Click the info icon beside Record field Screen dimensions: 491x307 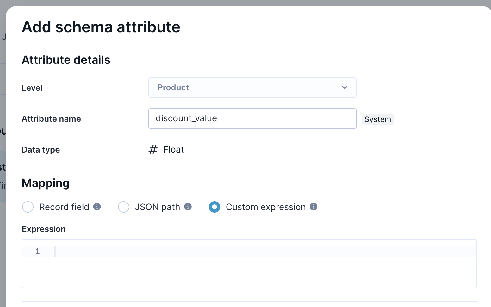[x=97, y=207]
